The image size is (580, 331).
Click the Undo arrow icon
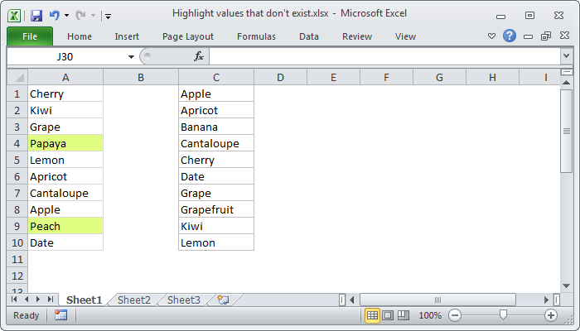[x=55, y=15]
